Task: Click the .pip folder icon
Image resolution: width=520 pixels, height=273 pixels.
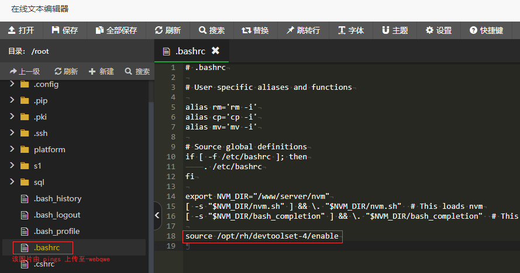Action: point(25,100)
